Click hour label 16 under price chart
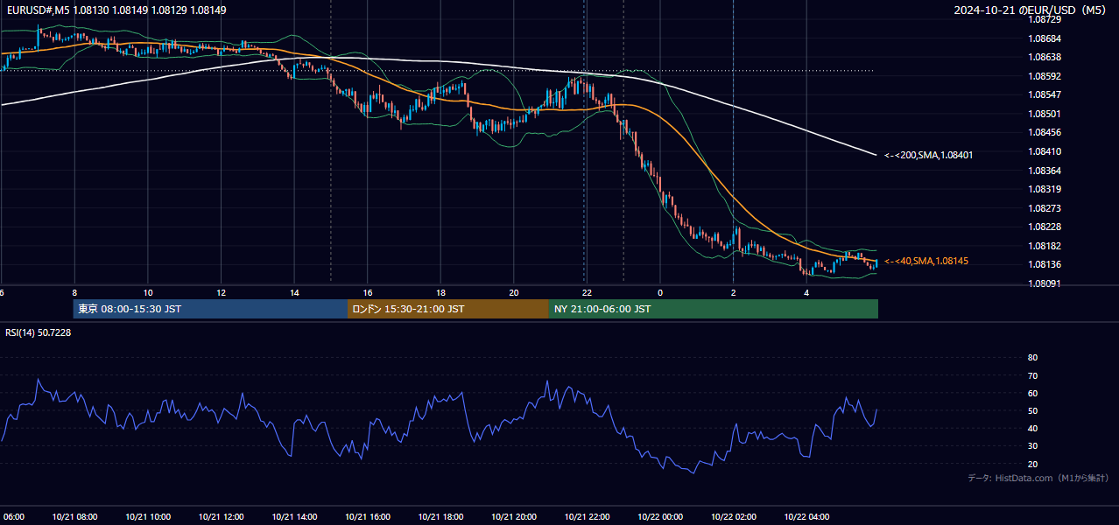The height and width of the screenshot is (525, 1119). [x=368, y=292]
